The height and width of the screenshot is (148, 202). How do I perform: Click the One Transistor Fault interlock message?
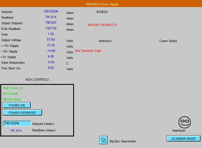point(88,51)
